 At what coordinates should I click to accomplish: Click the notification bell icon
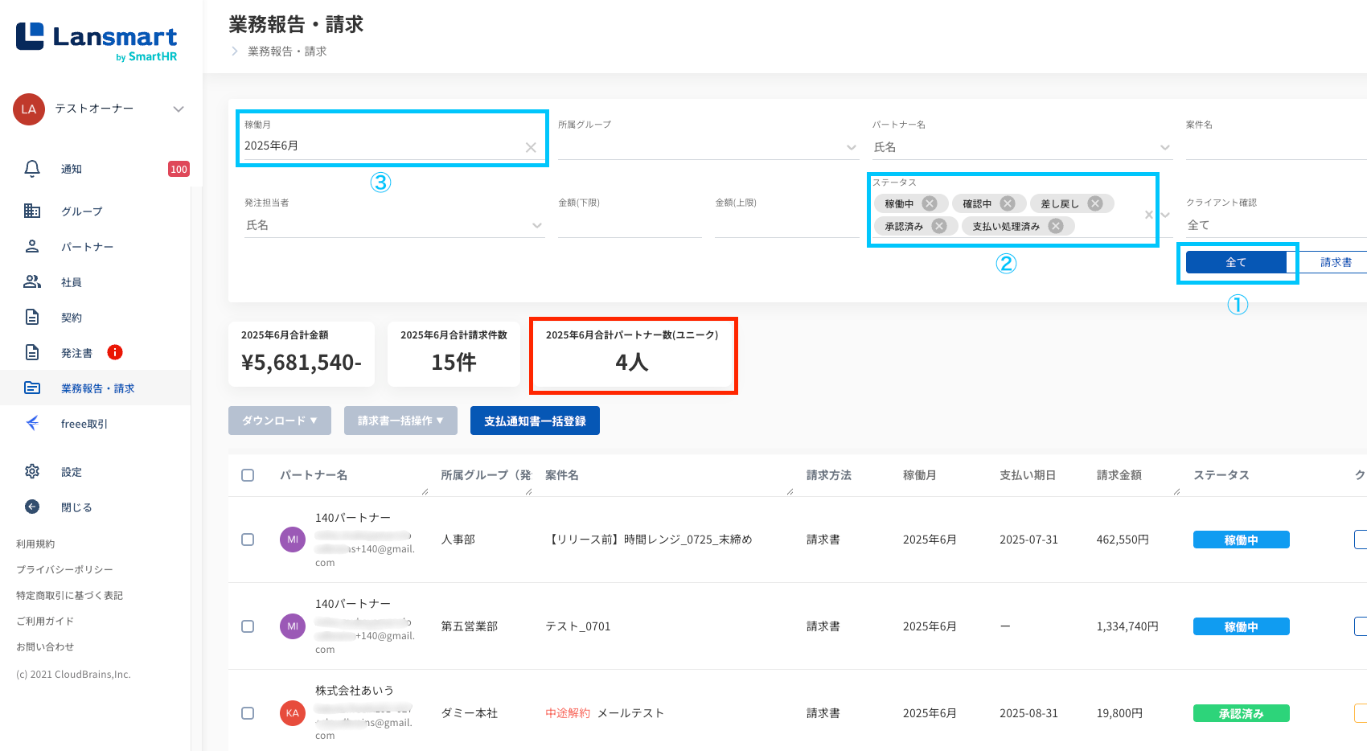pyautogui.click(x=32, y=169)
